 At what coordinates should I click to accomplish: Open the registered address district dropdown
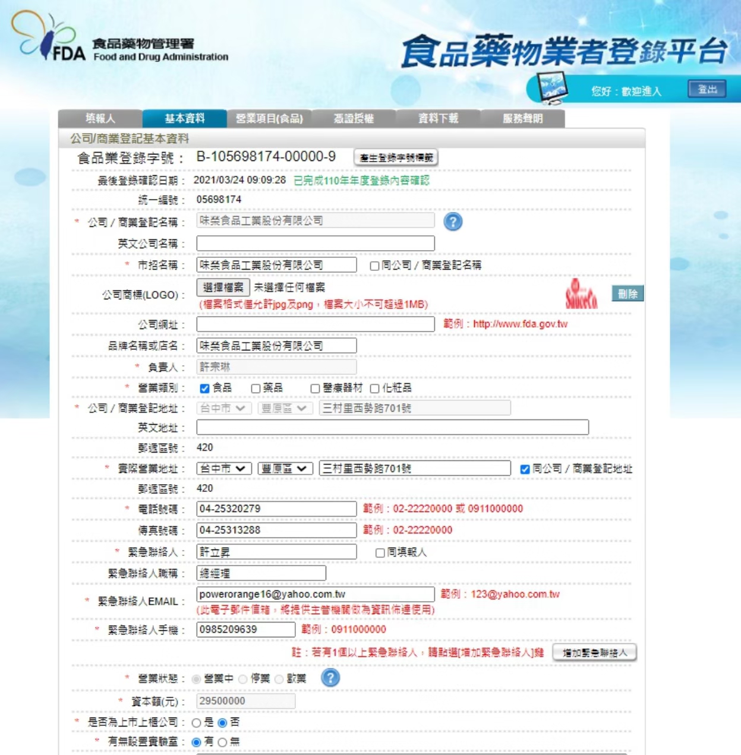[285, 408]
